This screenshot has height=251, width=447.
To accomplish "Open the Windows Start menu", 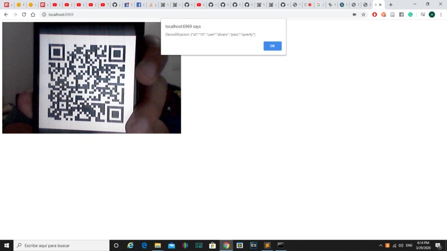I will coord(7,245).
